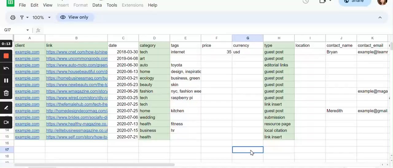Open the 100% zoom dropdown

pyautogui.click(x=41, y=17)
